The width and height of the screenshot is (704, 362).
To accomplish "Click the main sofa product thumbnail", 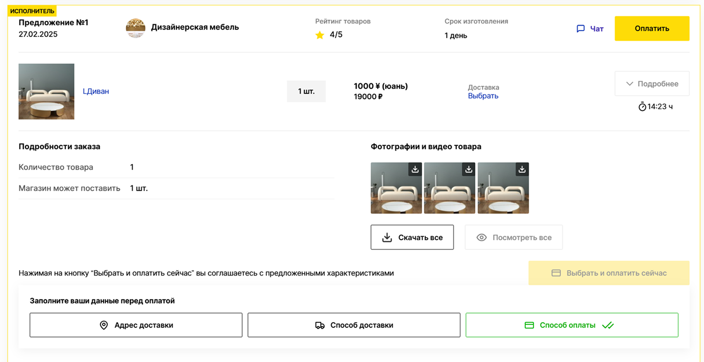I will (46, 91).
